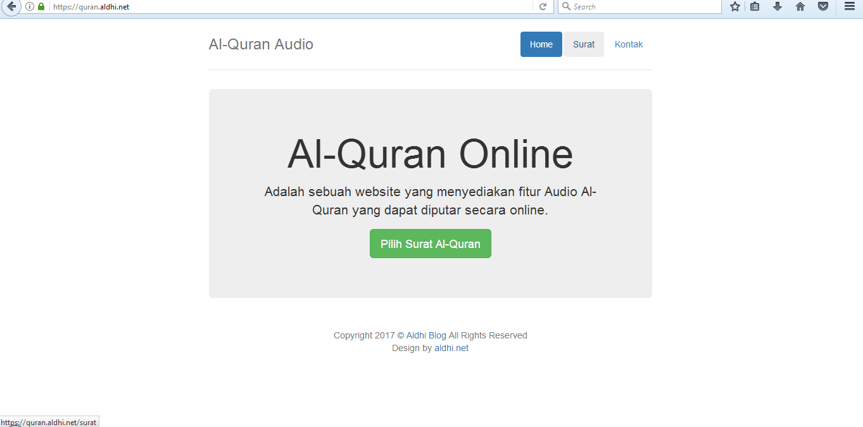The image size is (863, 427).
Task: Switch to the Surat navigation item
Action: pyautogui.click(x=583, y=44)
